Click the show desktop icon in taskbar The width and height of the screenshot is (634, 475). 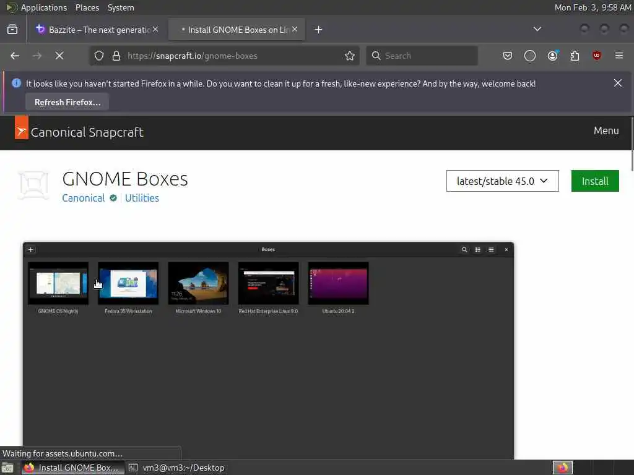point(7,468)
